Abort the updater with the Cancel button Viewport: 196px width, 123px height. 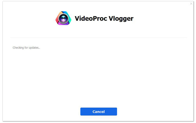coord(98,112)
